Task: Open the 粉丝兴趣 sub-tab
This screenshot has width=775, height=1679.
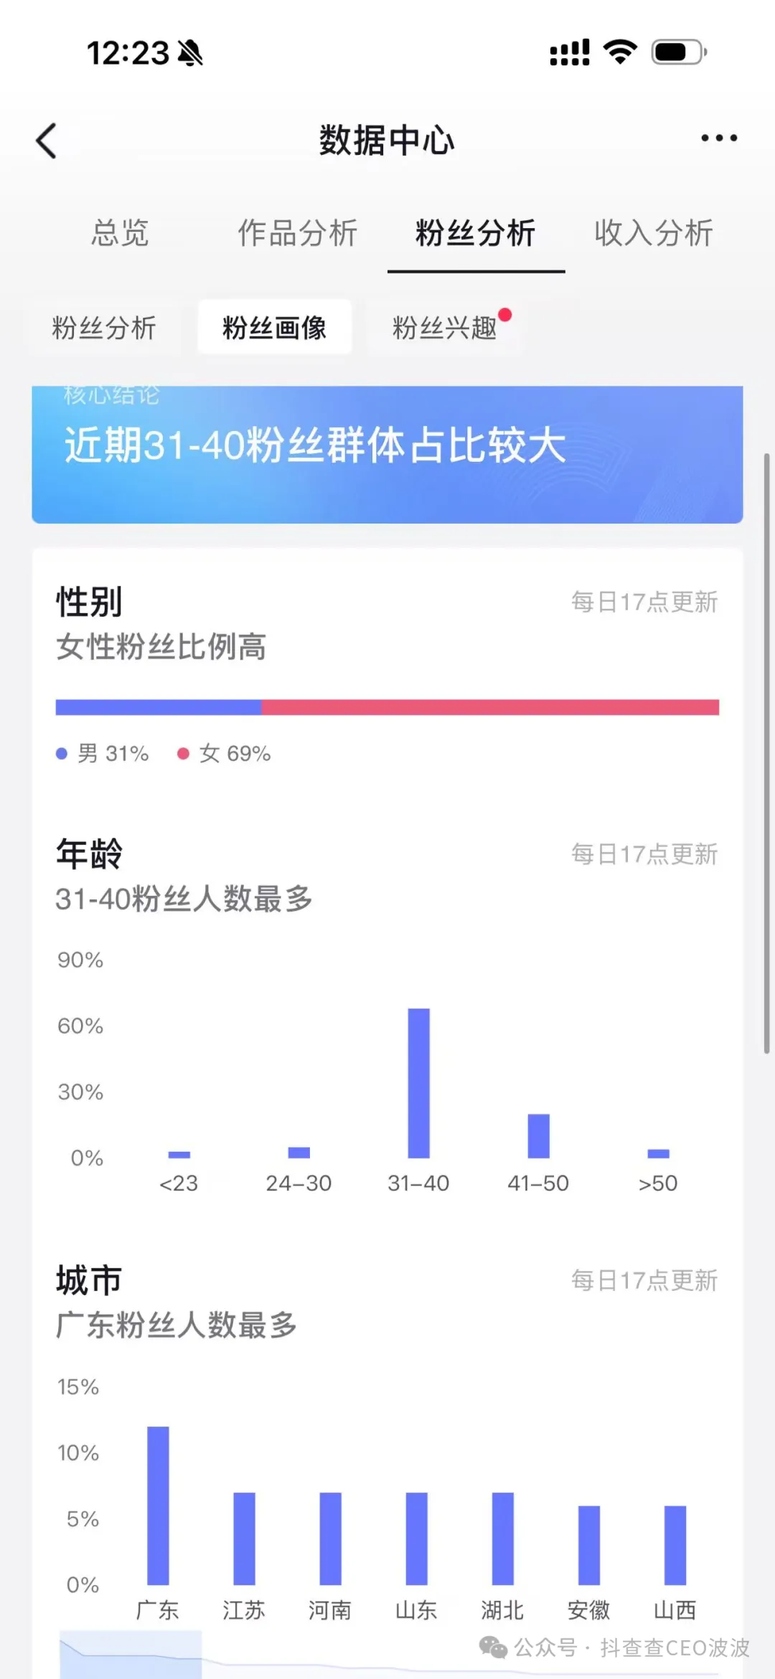Action: coord(445,328)
